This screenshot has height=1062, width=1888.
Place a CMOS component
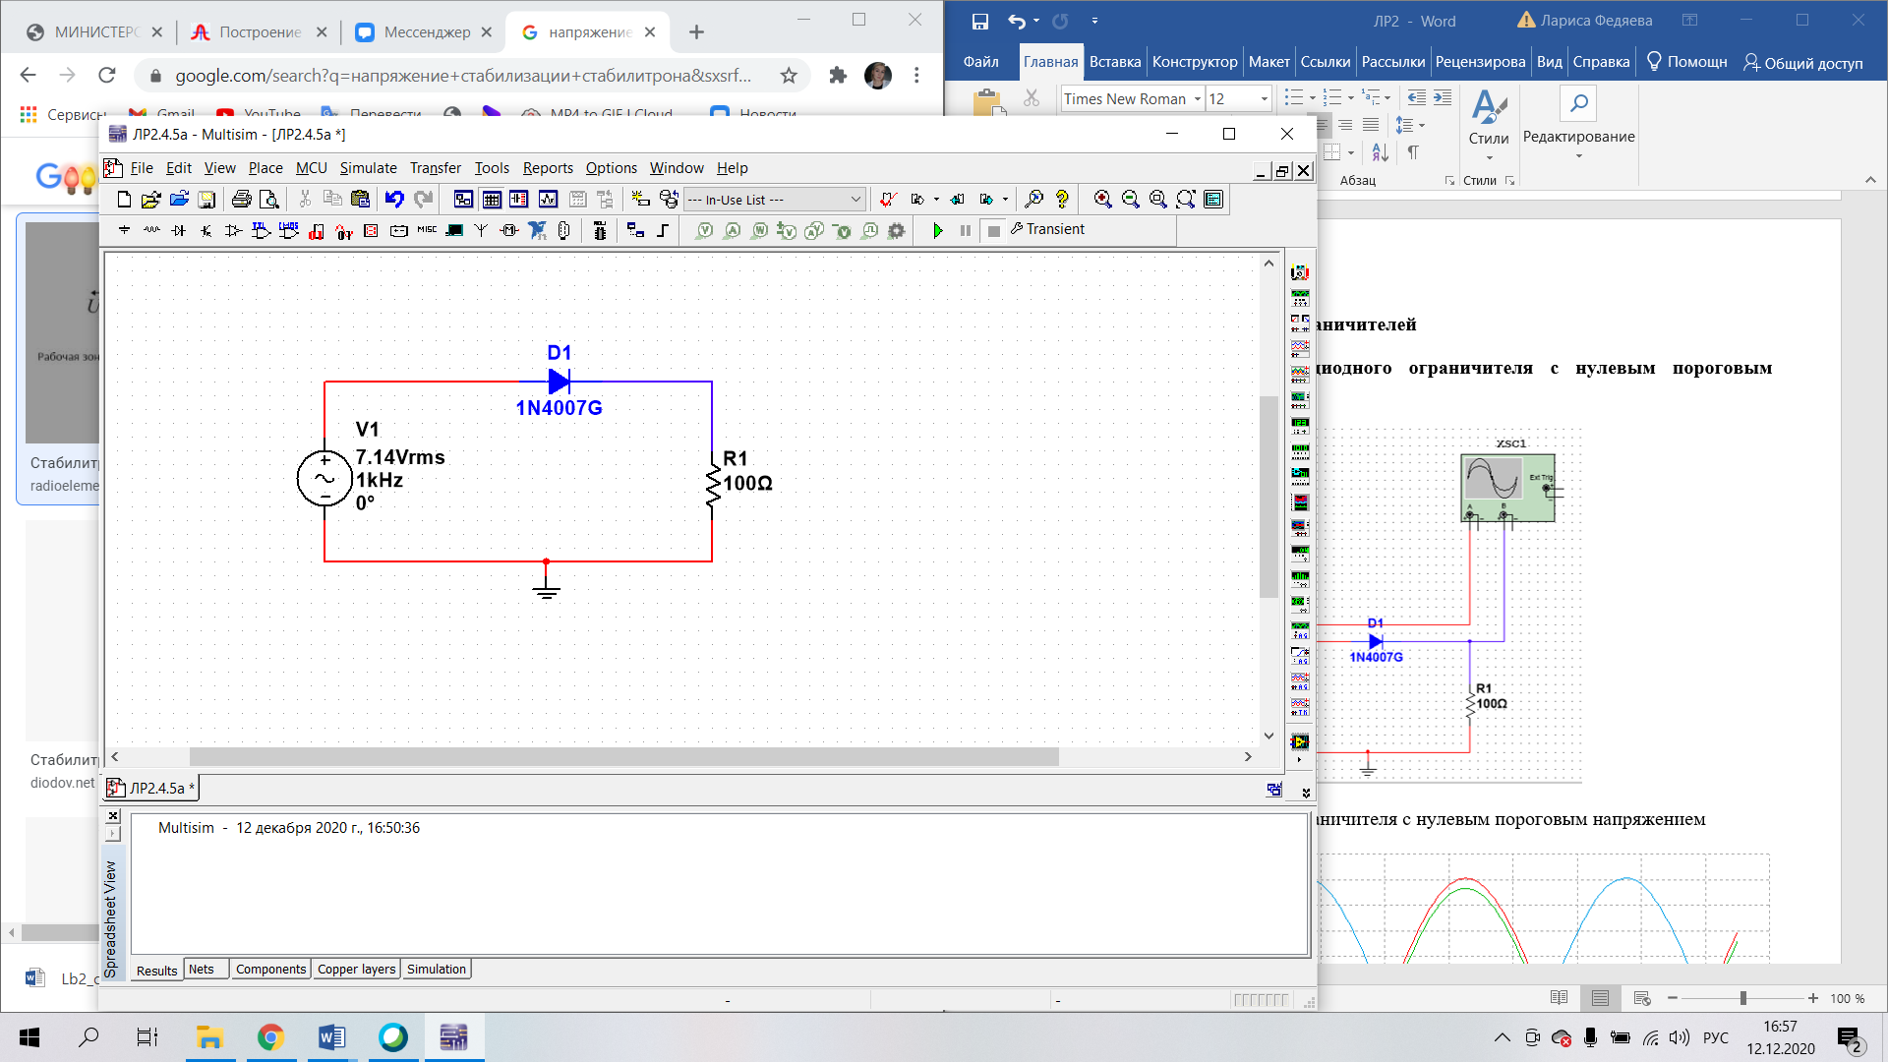click(x=288, y=230)
